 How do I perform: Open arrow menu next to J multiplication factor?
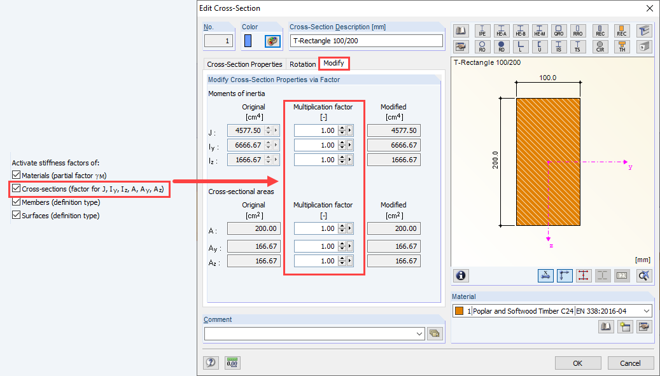350,130
